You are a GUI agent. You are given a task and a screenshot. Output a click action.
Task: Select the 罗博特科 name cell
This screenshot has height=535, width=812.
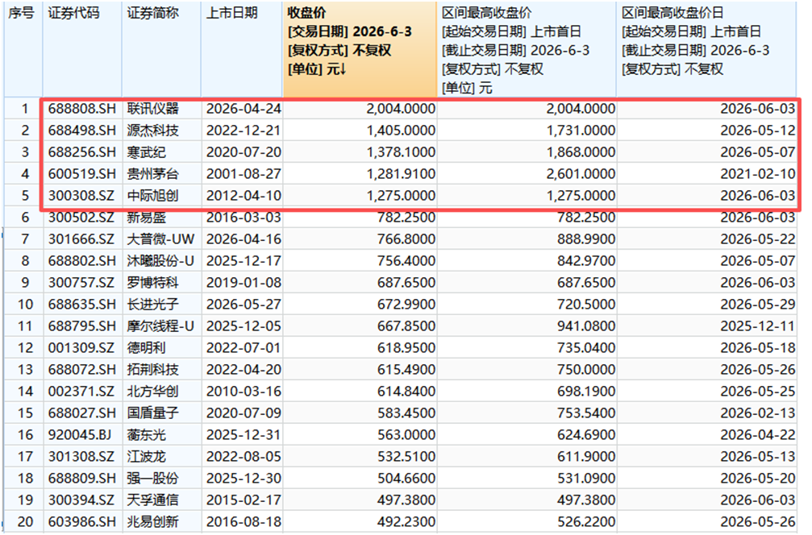(161, 283)
